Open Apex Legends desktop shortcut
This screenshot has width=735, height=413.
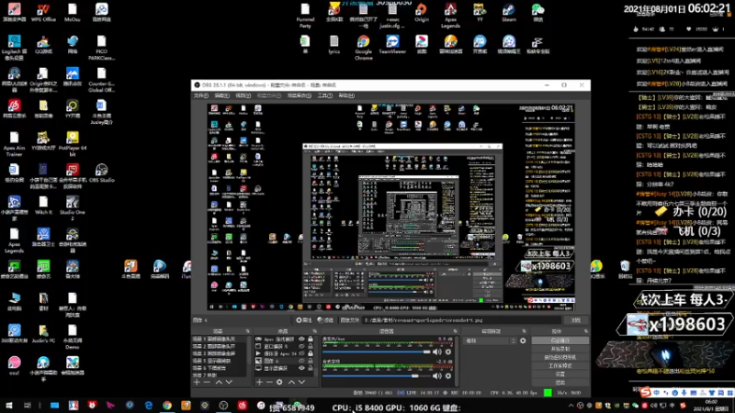(x=450, y=11)
